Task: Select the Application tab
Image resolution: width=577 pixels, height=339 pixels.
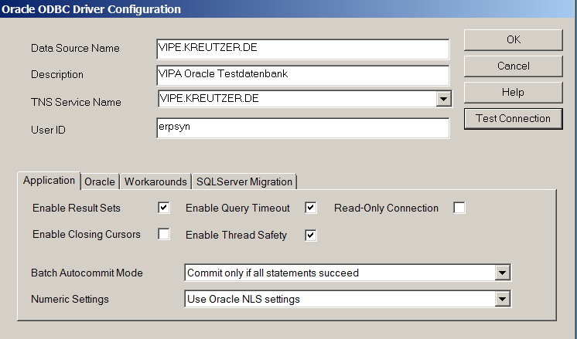Action: 49,181
